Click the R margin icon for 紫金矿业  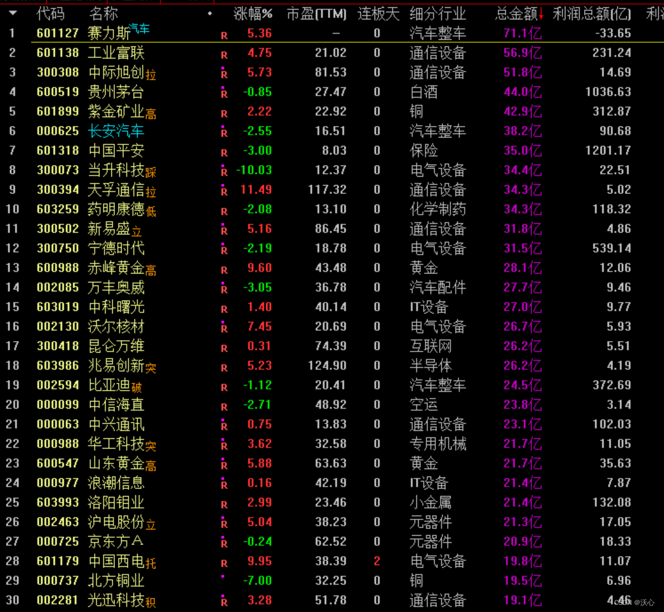(x=224, y=114)
